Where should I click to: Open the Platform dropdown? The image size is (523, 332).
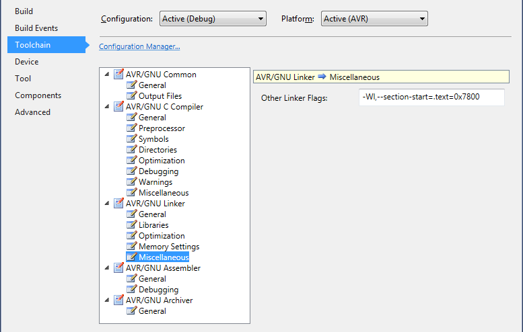374,19
